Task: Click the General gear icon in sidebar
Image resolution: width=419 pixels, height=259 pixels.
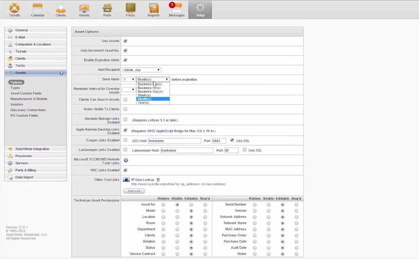Action: 10,30
